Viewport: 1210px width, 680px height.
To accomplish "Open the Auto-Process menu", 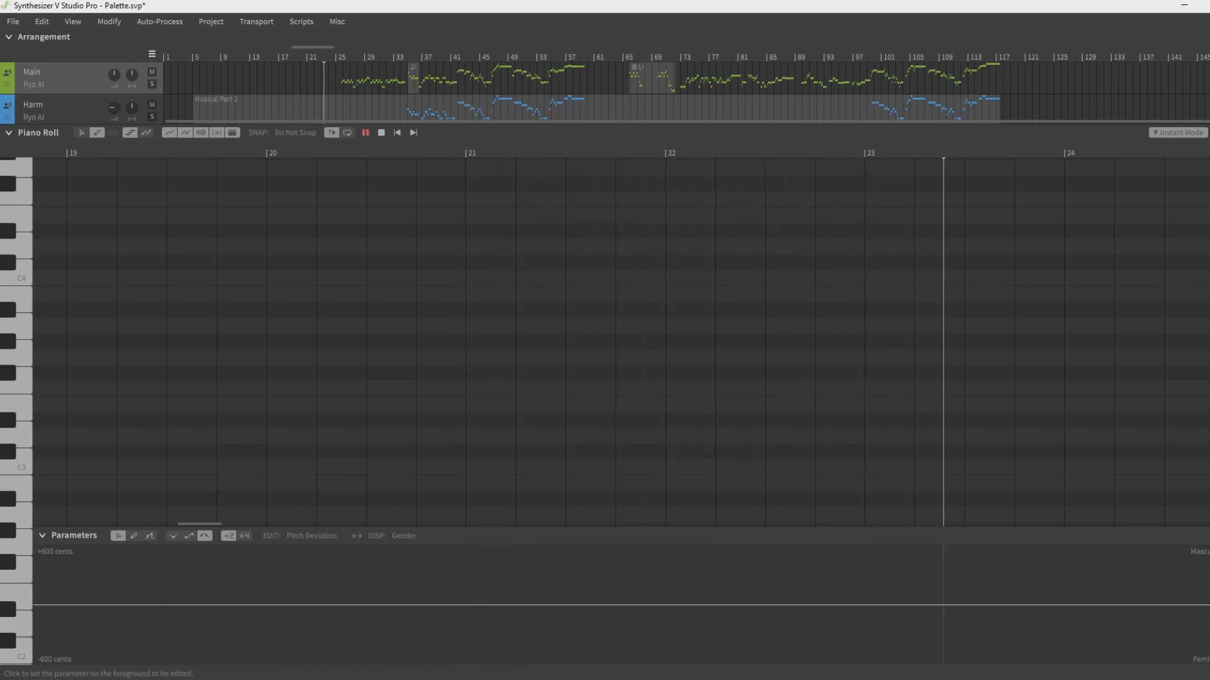I will coord(159,21).
